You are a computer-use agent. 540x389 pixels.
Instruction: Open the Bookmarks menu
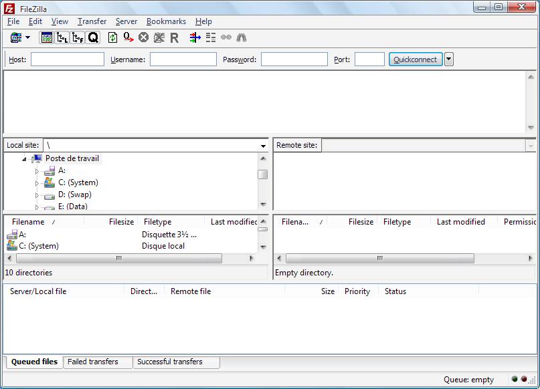166,21
